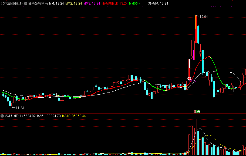Click the MA5: 100924.73 label
The image size is (246, 156).
(x=49, y=116)
